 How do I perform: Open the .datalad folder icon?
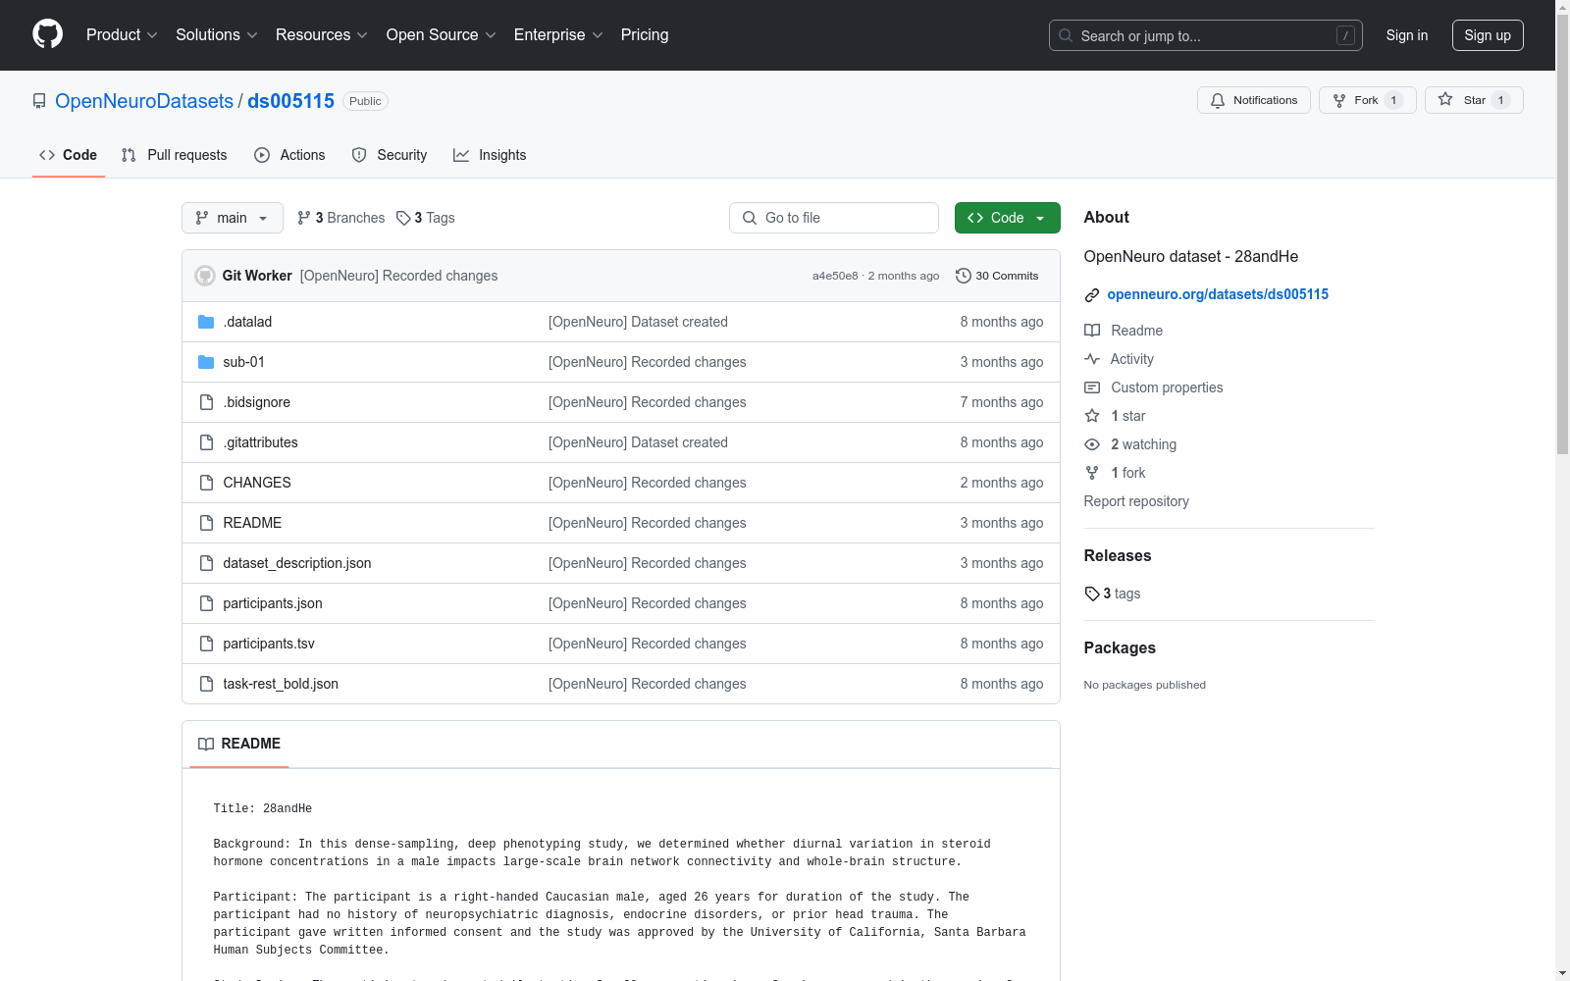[206, 322]
